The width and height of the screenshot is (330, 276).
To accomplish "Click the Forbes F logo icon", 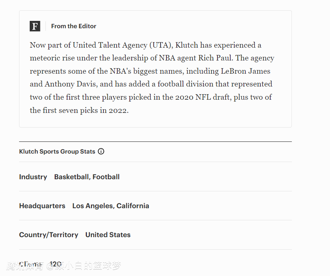I will point(35,26).
